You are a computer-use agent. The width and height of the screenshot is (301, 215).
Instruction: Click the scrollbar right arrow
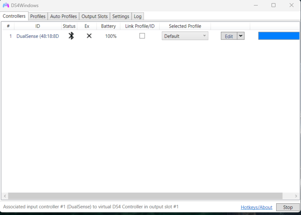tap(296, 196)
